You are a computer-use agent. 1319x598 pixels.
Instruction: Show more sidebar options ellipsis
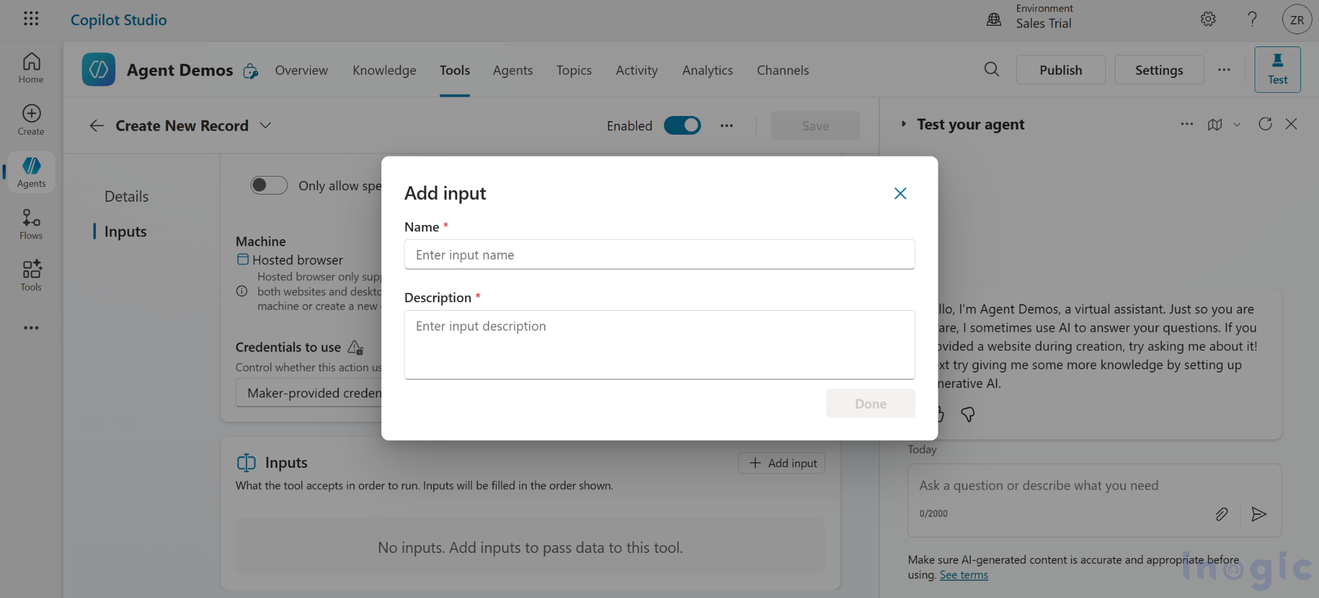click(31, 328)
